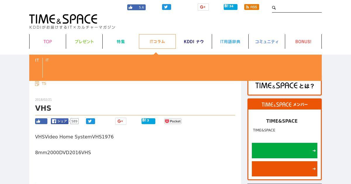Click the Google+ share button in header
351x184 pixels.
point(203,7)
